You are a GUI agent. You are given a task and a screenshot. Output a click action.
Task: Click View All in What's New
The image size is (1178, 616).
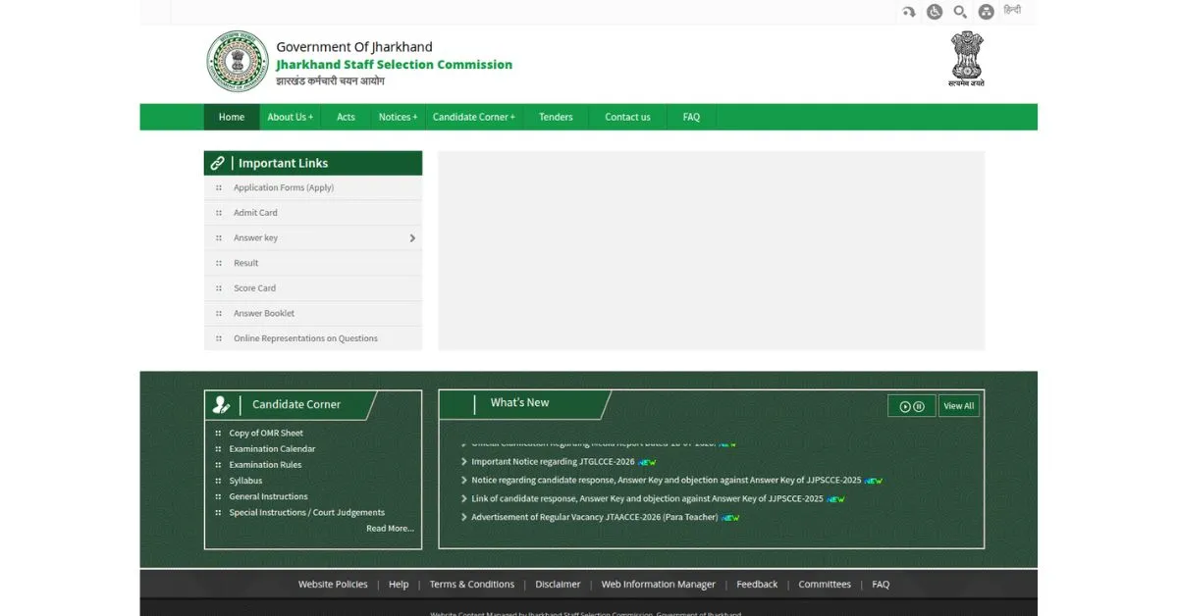[x=959, y=406]
